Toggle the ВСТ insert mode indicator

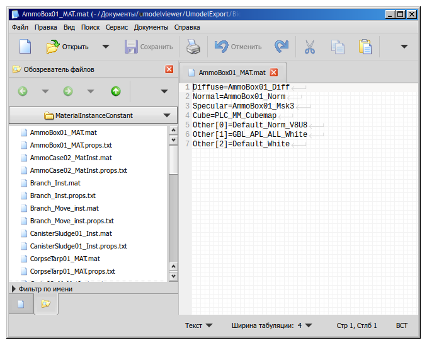(401, 325)
